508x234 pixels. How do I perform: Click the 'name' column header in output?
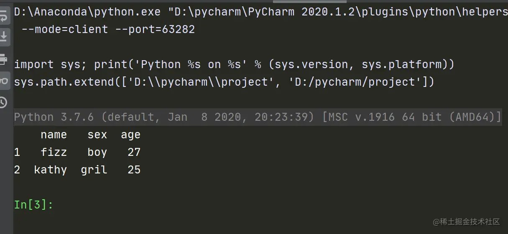[54, 135]
